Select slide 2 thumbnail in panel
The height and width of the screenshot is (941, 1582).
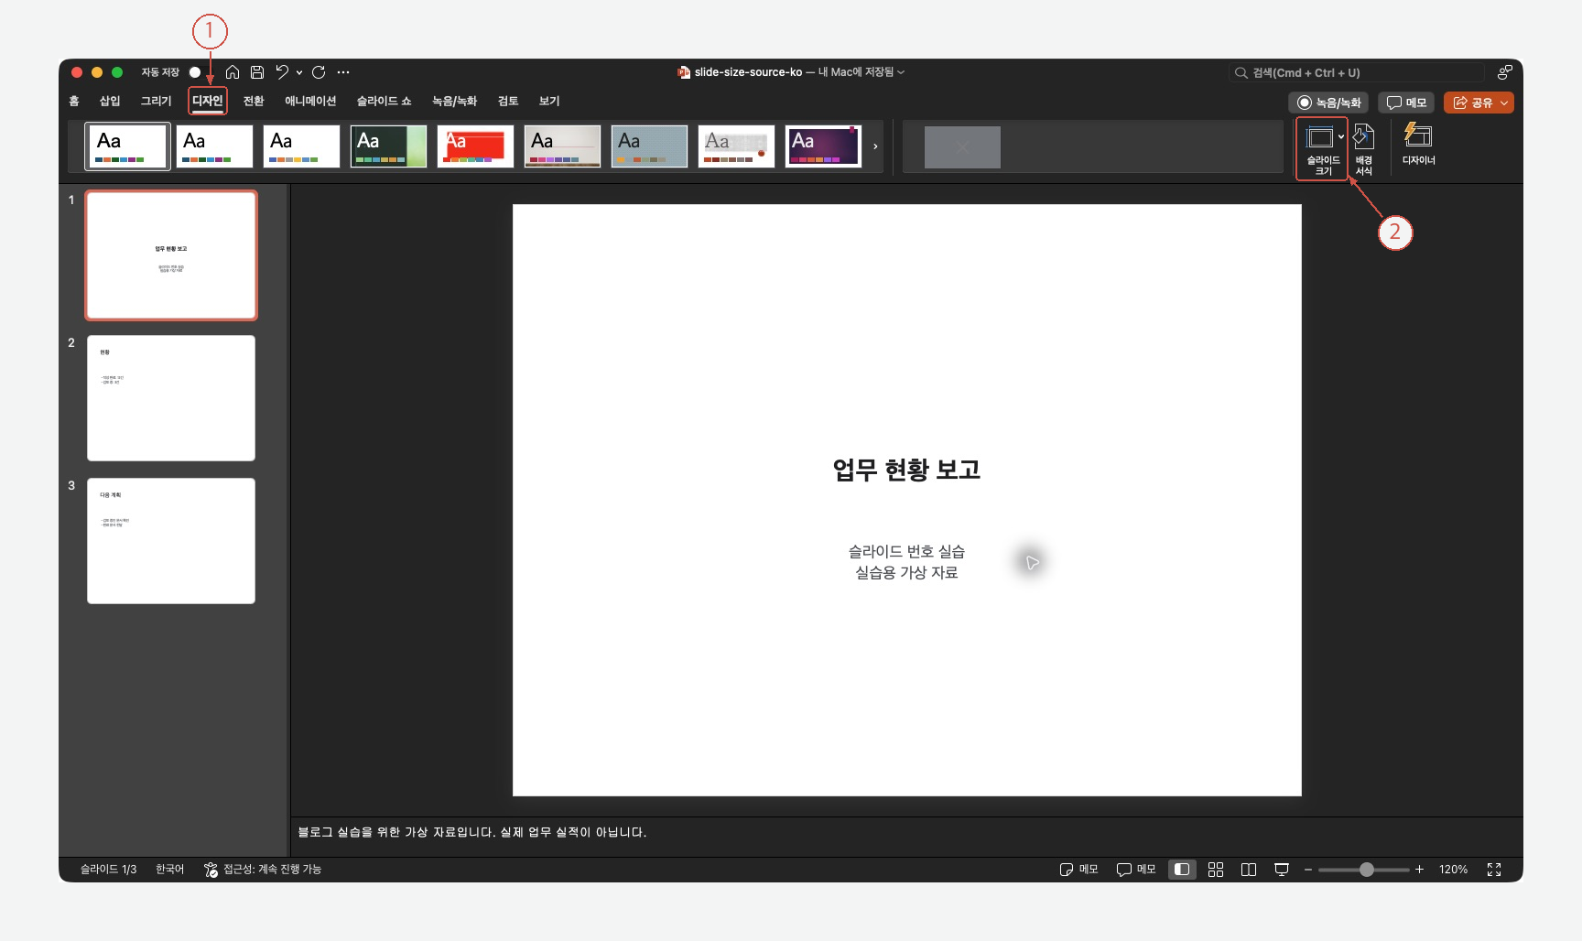(171, 398)
